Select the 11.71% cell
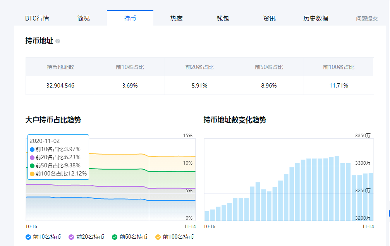 pyautogui.click(x=339, y=86)
